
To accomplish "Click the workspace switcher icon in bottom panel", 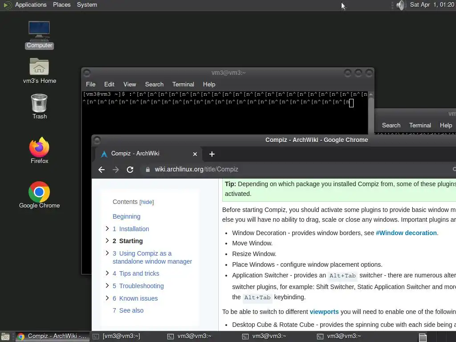I will [423, 337].
